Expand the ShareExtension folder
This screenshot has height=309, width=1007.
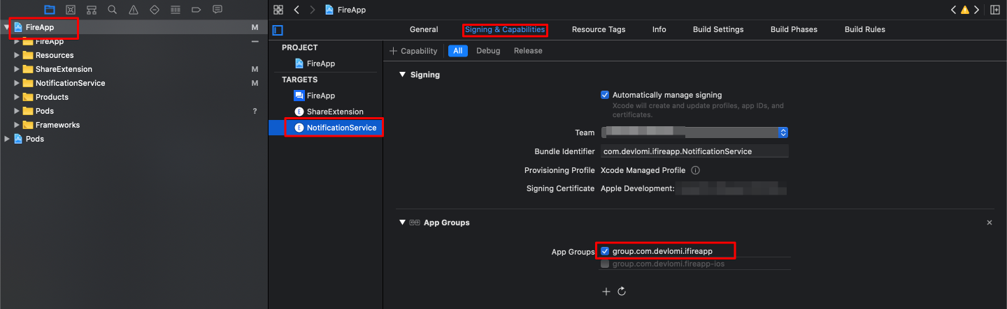point(17,69)
